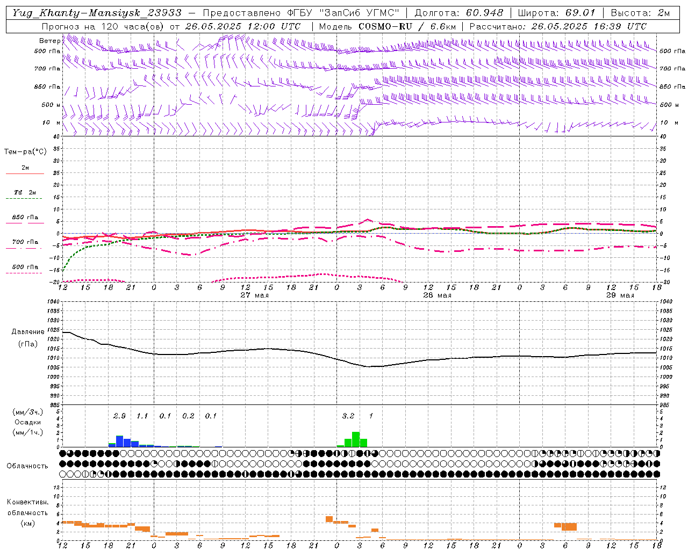Select the Модель COSMO-RU / 6.6км label

tap(388, 26)
